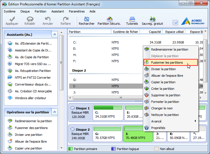Select the Disque 1 header block
The width and height of the screenshot is (210, 154).
(80, 113)
